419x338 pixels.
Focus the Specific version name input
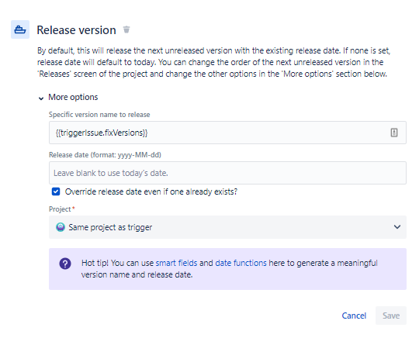(227, 133)
